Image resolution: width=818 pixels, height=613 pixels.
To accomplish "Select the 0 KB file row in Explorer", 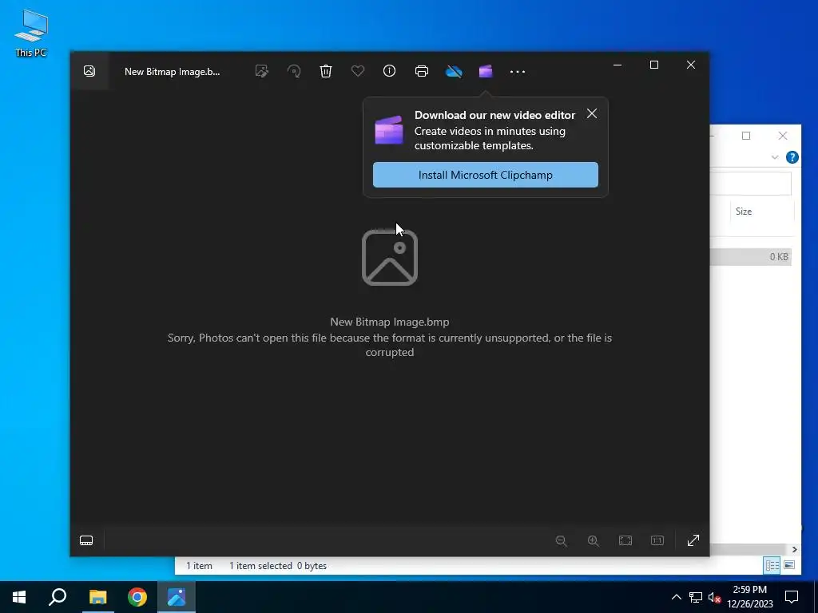I will pos(751,256).
